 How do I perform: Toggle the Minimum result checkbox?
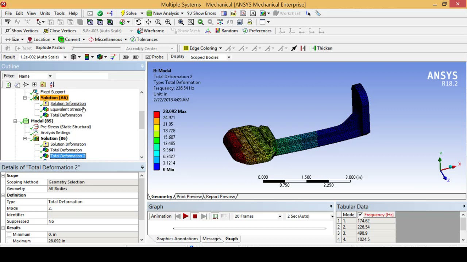[x=9, y=234]
